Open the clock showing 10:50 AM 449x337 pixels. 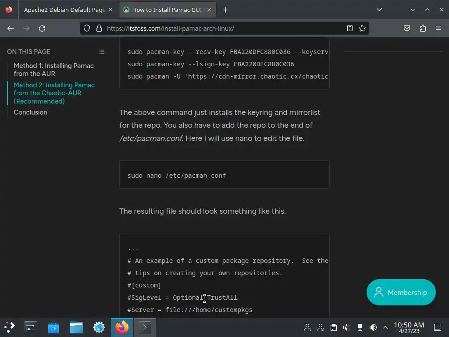point(409,327)
